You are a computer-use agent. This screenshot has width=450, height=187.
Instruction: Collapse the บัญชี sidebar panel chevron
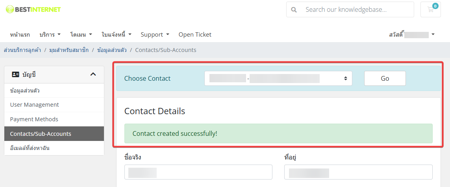pos(93,74)
